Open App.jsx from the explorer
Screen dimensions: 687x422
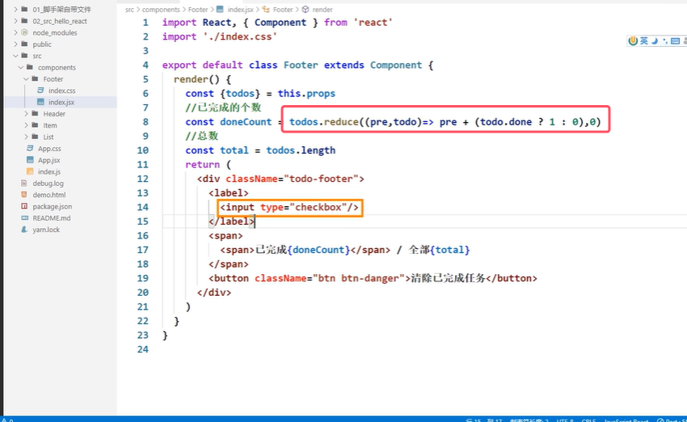coord(49,160)
